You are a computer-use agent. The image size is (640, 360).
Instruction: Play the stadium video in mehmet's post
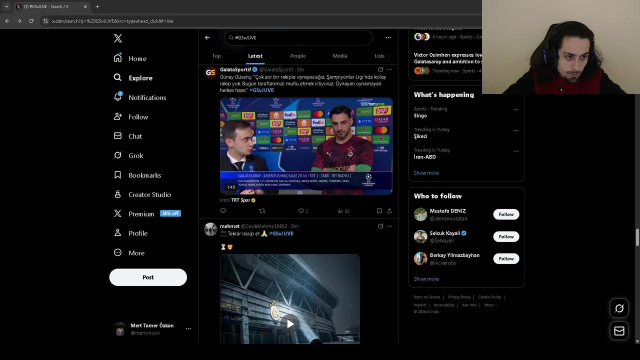coord(290,324)
